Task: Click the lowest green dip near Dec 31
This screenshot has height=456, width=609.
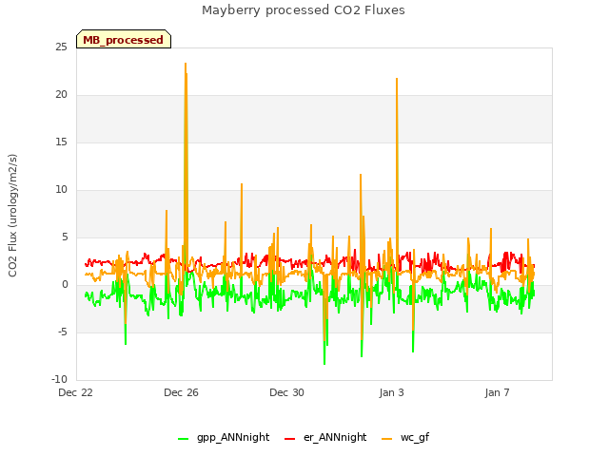Action: point(324,364)
